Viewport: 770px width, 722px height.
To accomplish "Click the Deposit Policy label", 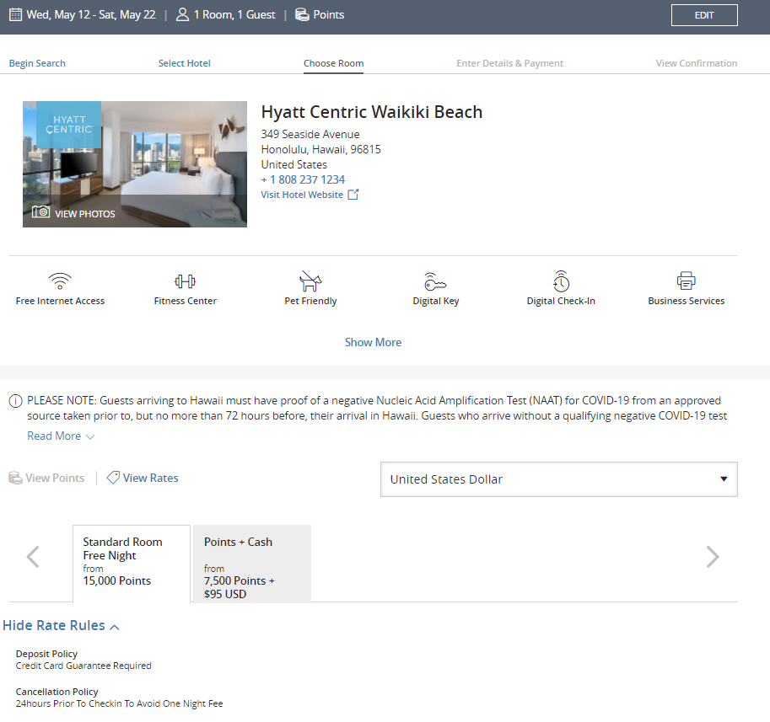I will click(46, 654).
